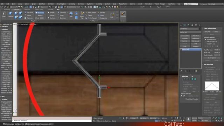Open the Customize menu
This screenshot has height=126, width=224.
[x=90, y=4]
